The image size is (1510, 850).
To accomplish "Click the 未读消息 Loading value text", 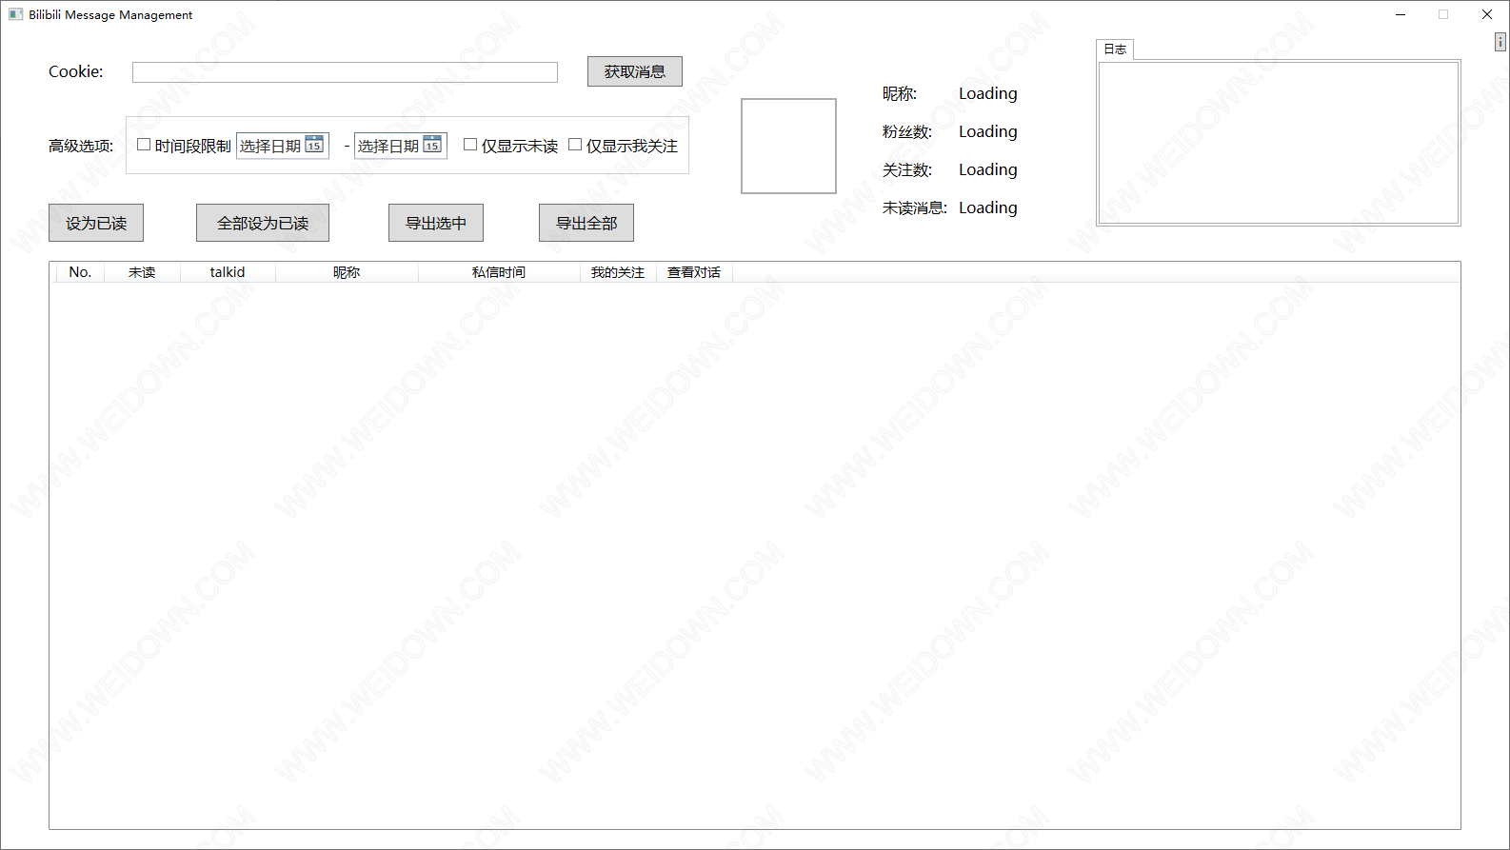I will point(987,208).
